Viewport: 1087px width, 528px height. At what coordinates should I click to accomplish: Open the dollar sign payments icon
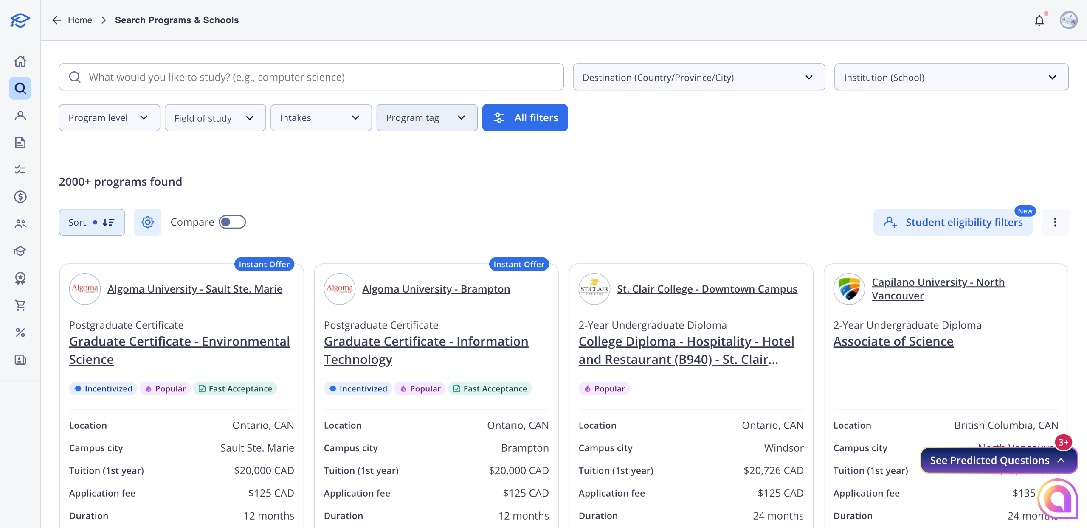(x=20, y=197)
